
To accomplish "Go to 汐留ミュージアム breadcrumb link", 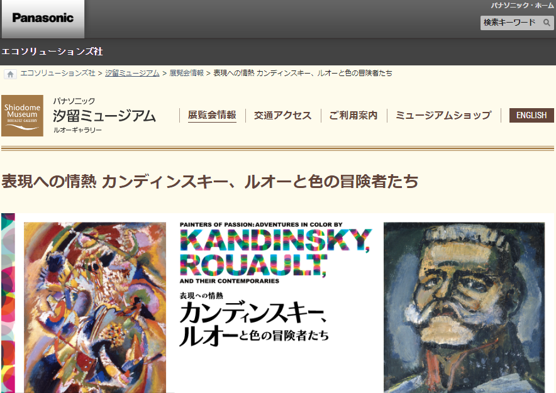I will (132, 73).
